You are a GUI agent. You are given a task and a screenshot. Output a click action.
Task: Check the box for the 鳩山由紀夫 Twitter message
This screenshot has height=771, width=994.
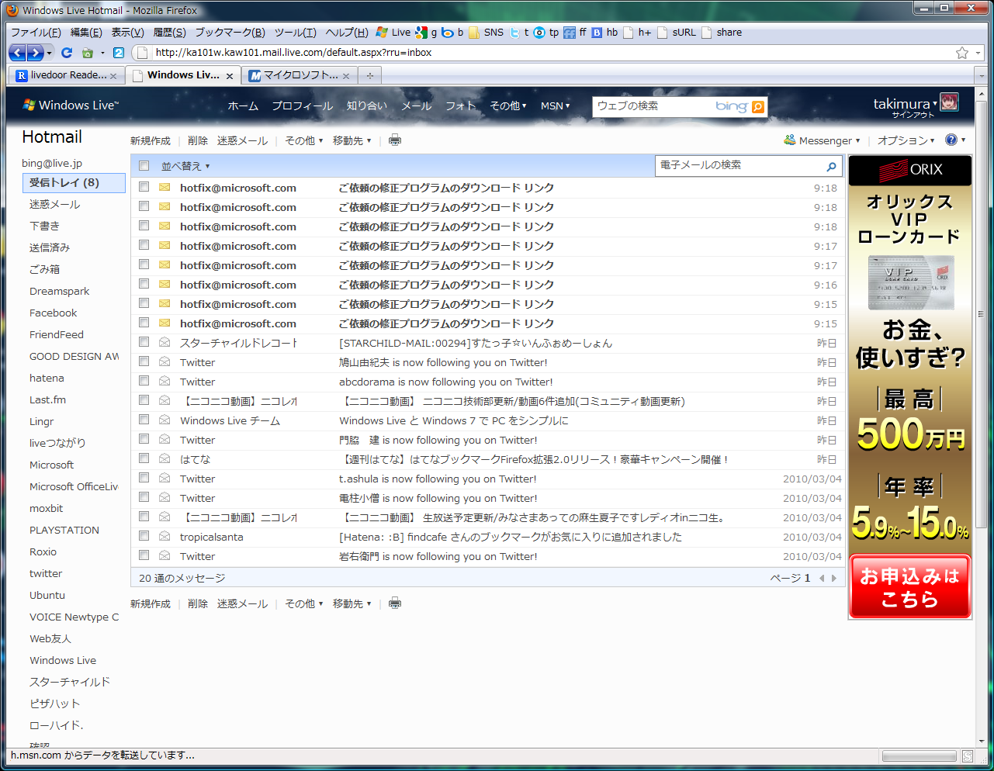tap(144, 361)
